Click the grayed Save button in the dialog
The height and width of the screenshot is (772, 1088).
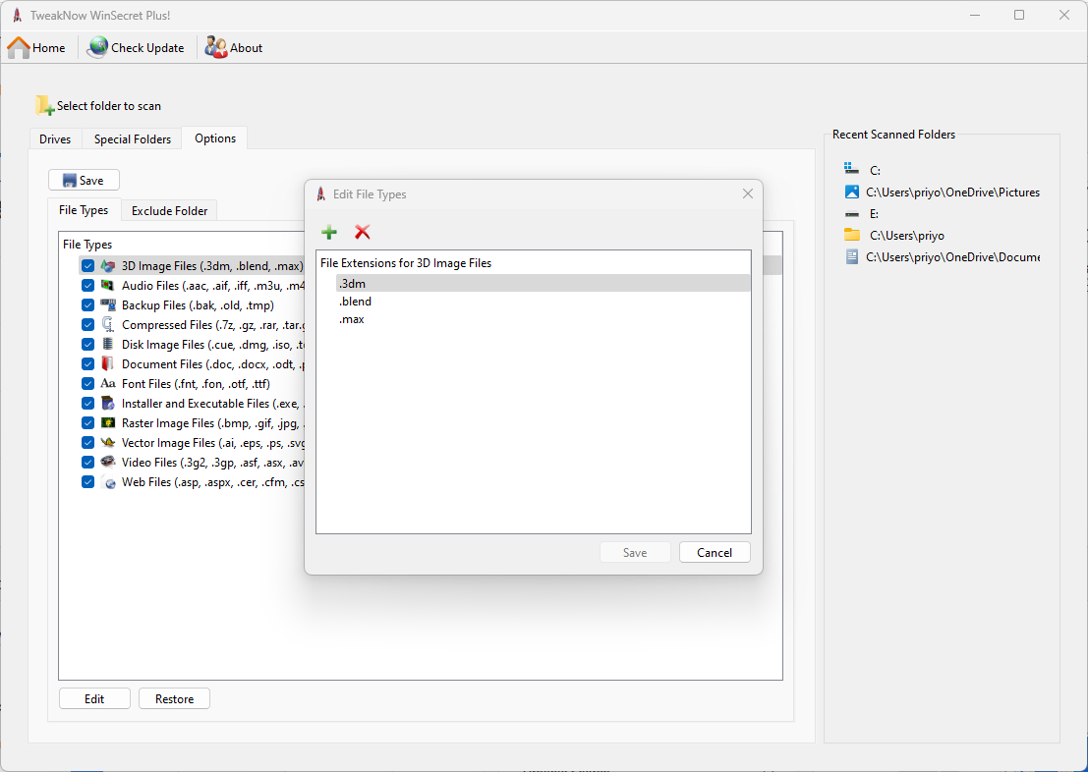pyautogui.click(x=635, y=552)
